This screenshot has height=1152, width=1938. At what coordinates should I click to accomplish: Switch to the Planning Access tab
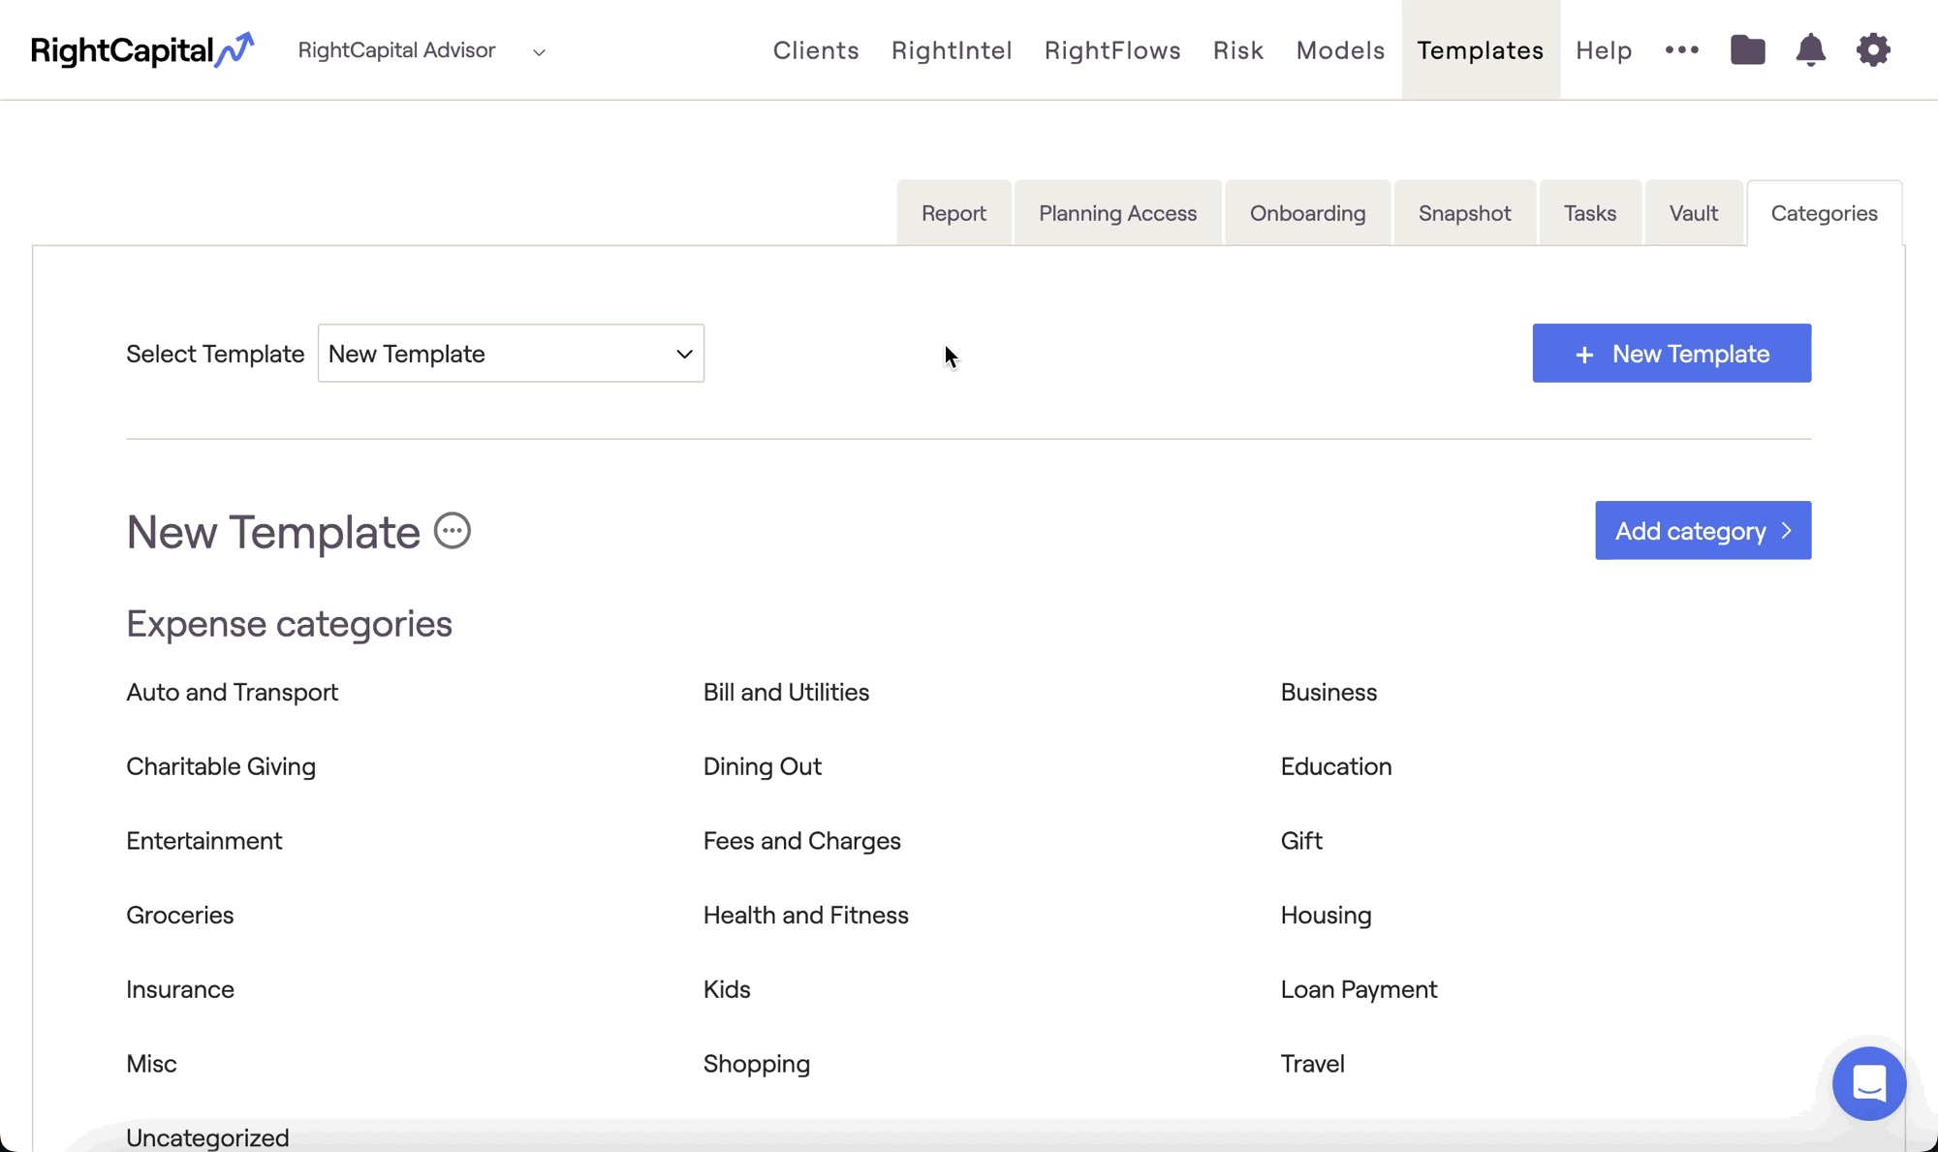click(1117, 213)
